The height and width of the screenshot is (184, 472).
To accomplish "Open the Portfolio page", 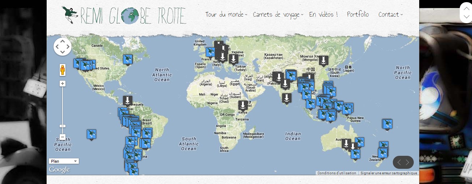I will pyautogui.click(x=358, y=14).
